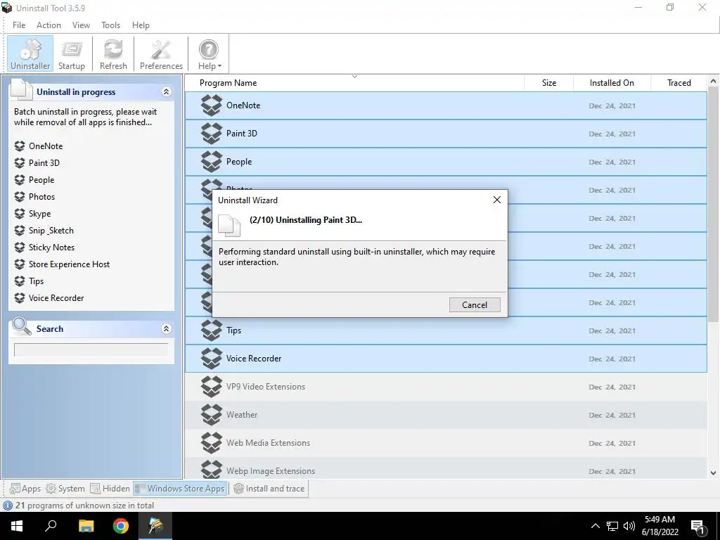
Task: Switch to the Apps tab
Action: tap(26, 489)
